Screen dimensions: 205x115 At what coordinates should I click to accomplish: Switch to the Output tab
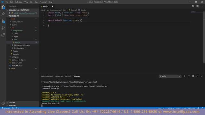[68, 76]
